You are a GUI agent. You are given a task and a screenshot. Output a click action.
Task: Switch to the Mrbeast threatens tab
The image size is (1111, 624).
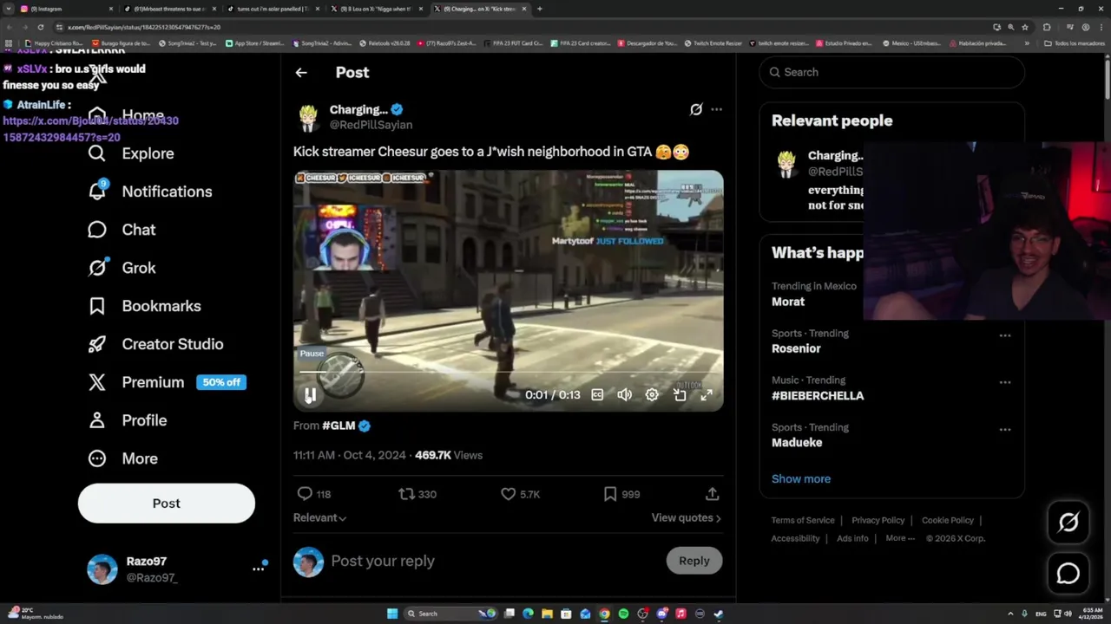coord(169,9)
